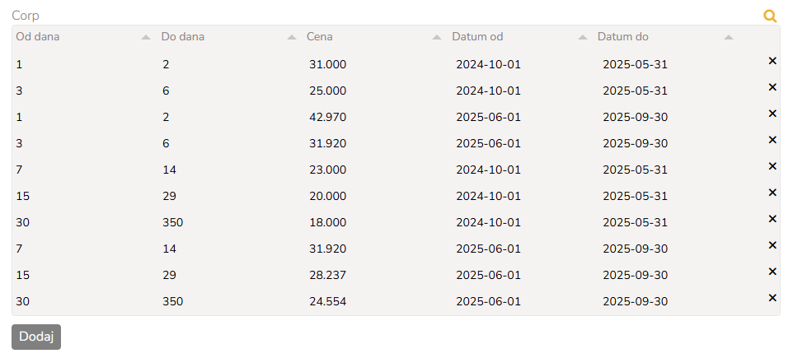Screen dimensions: 793x358
Task: Remove the row priced 24.554
Action: click(772, 298)
